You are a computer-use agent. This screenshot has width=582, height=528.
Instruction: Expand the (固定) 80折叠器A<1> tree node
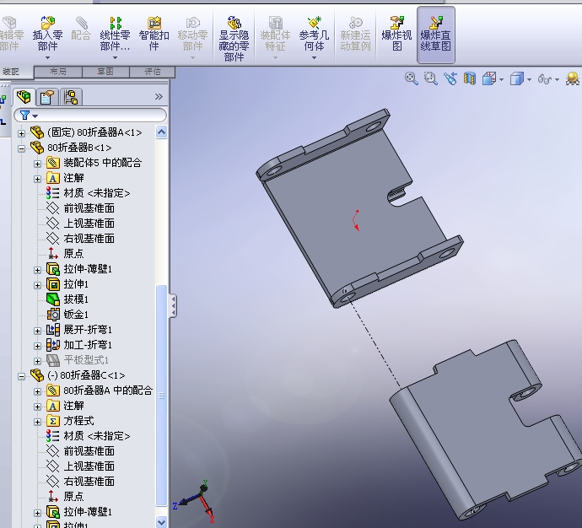[x=22, y=133]
